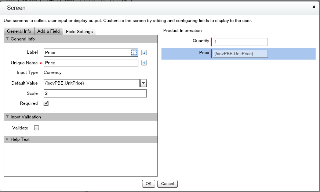The height and width of the screenshot is (192, 320).
Task: Click the info icon beside Unique Name
Action: [x=144, y=63]
